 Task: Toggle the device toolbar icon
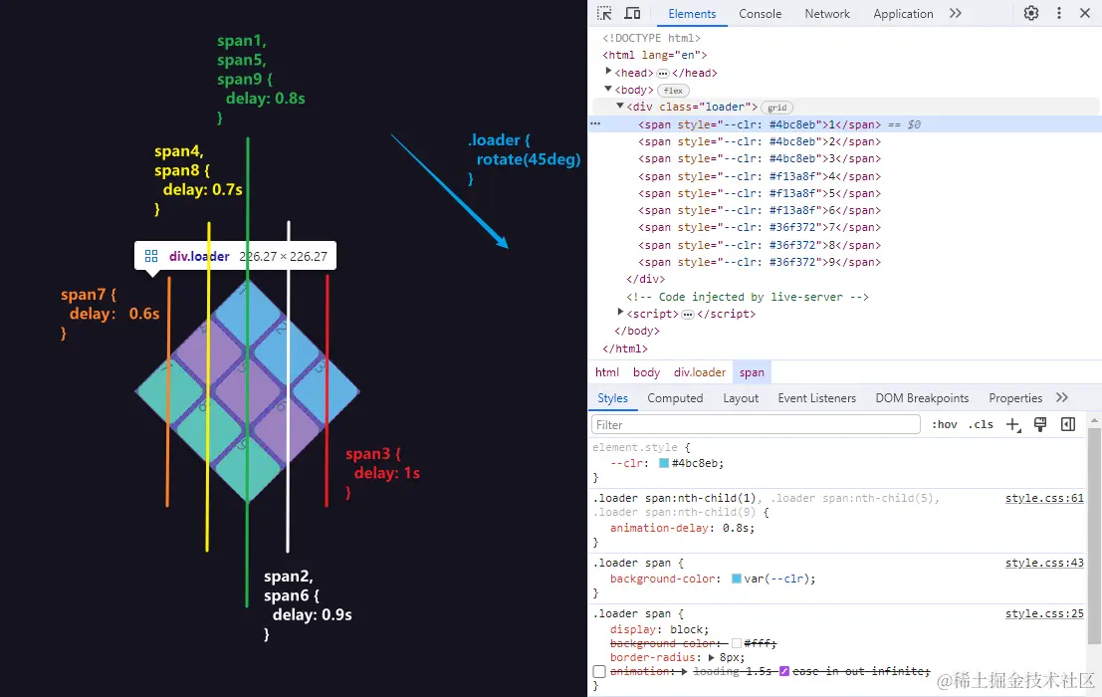click(x=632, y=13)
